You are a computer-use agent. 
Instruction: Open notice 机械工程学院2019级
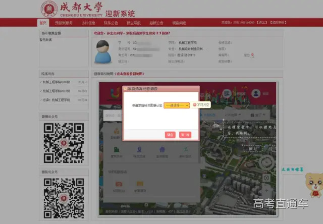tap(57, 91)
